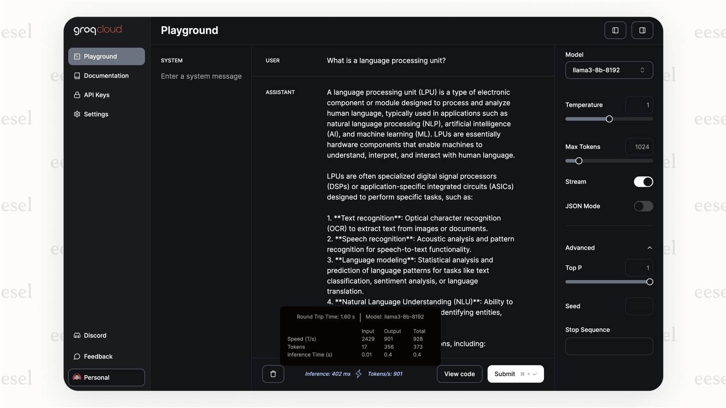726x408 pixels.
Task: Toggle streaming off then check JSON Mode state
Action: pos(643,182)
